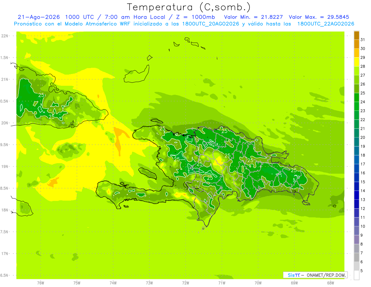Click teal legend swatch between 19 and 18
The width and height of the screenshot is (371, 287).
coord(356,150)
